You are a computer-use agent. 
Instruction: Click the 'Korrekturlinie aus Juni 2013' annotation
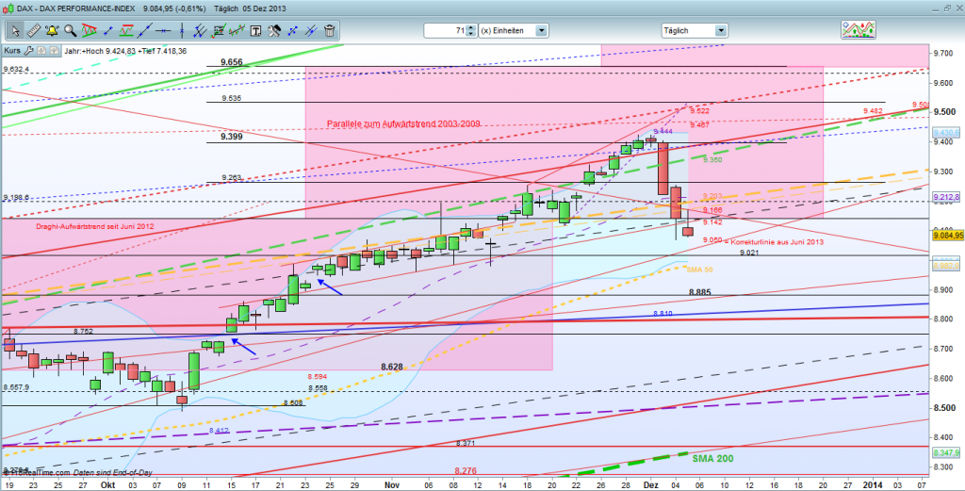coord(777,242)
